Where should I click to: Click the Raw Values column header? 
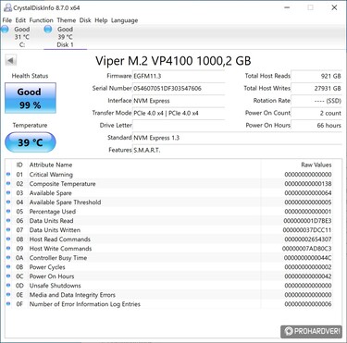tap(316, 165)
